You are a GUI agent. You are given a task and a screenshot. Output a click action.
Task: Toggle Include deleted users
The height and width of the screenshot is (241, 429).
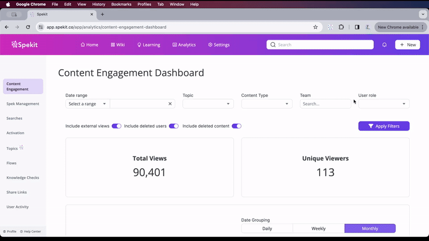[x=173, y=126]
